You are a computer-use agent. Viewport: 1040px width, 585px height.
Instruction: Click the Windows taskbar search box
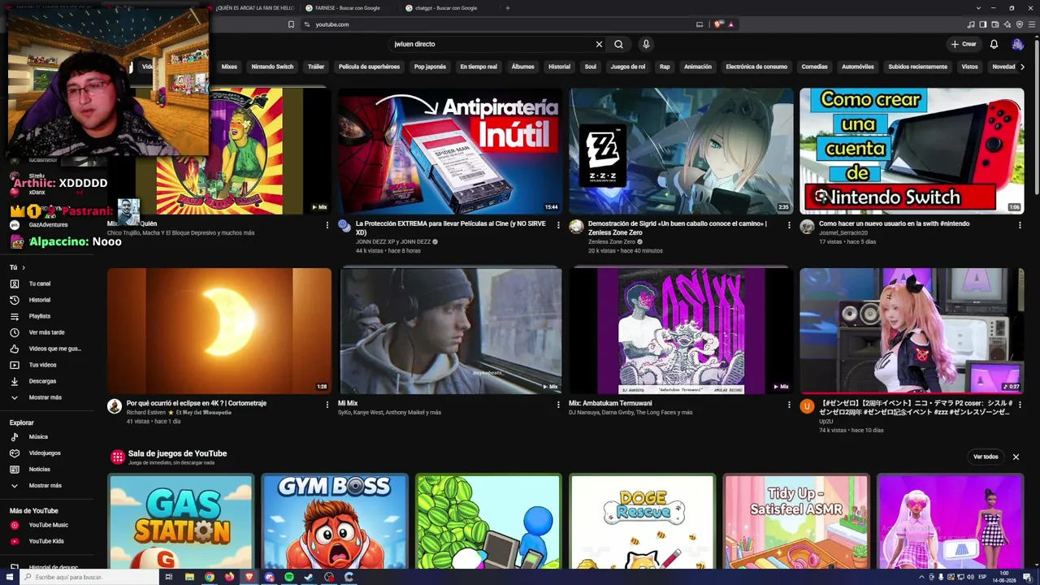89,577
